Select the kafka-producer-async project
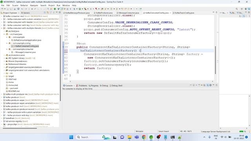Screen dimensions: 251x141 [x=15, y=100]
